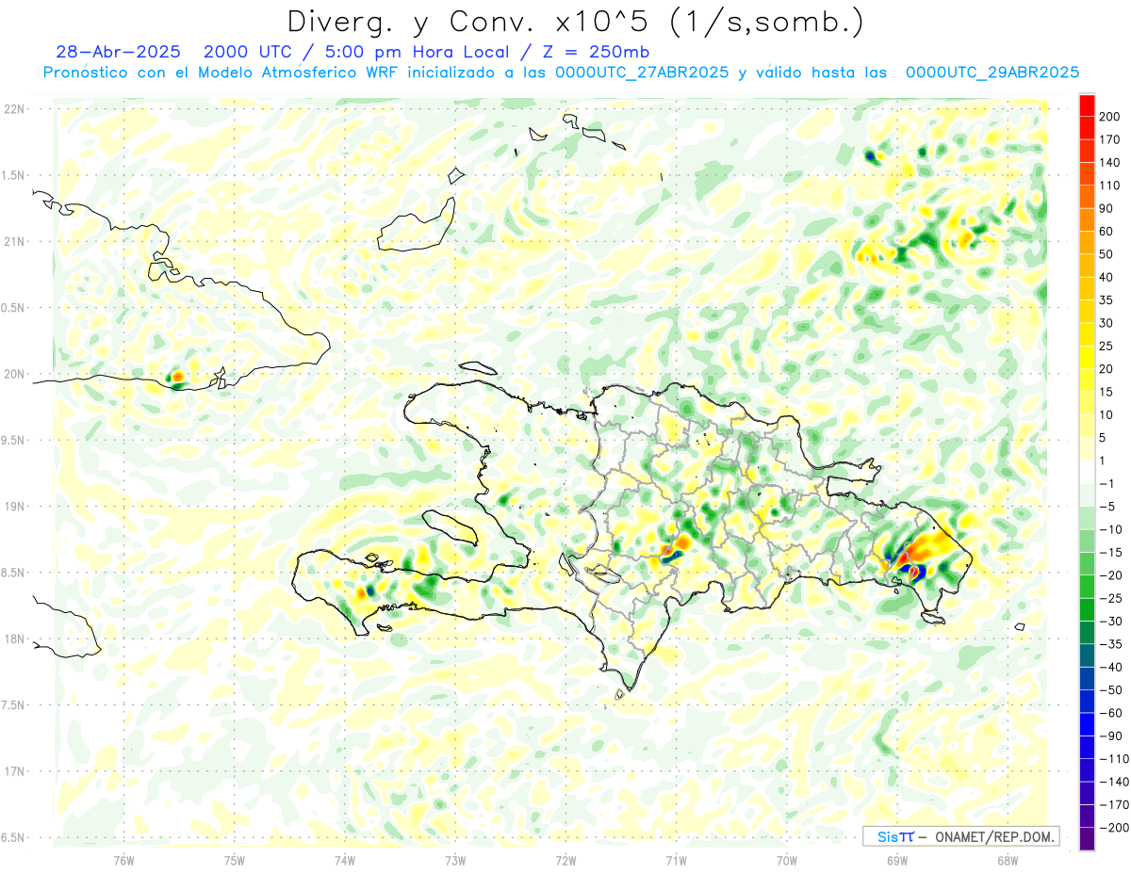The width and height of the screenshot is (1131, 873).
Task: Click the '72W' longitude label
Action: click(x=565, y=860)
